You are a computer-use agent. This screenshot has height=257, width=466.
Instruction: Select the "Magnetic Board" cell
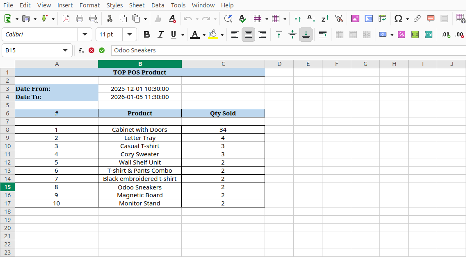pos(140,195)
